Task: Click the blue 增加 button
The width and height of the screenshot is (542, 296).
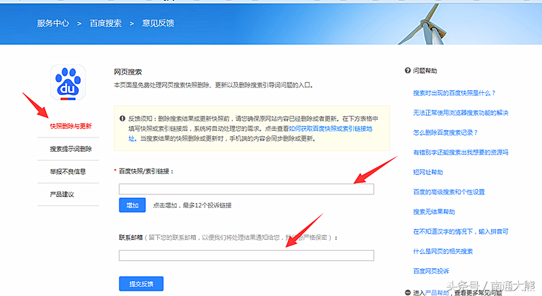Action: point(132,205)
